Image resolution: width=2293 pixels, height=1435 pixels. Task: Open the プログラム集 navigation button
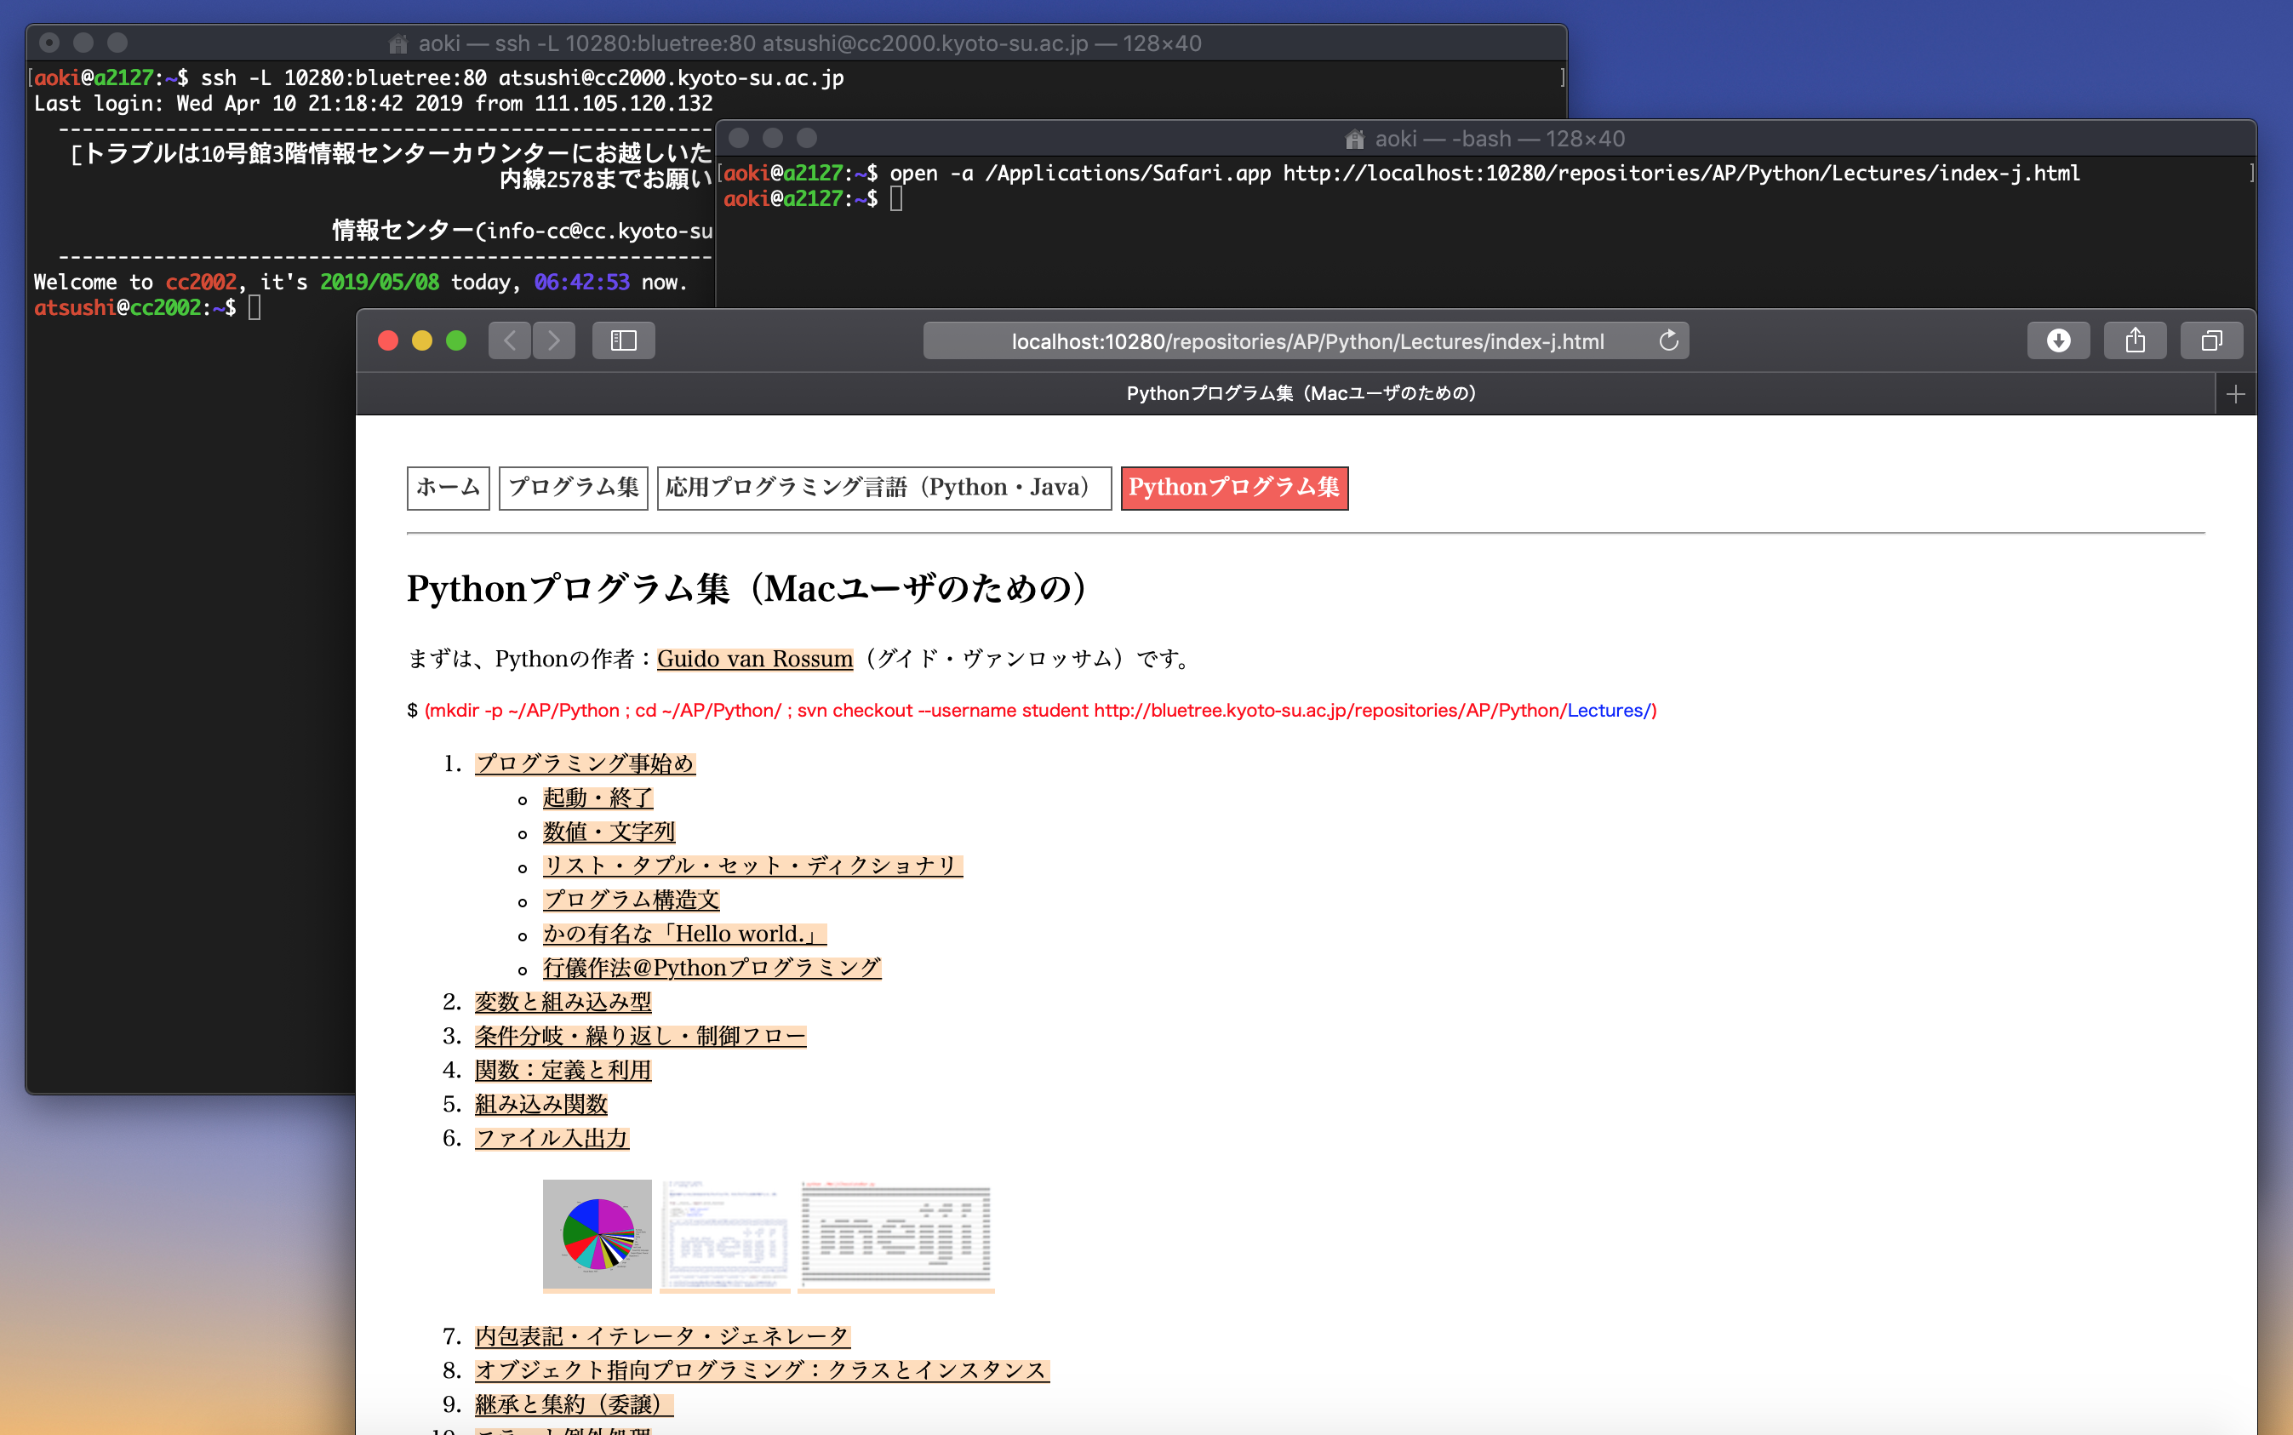[574, 488]
